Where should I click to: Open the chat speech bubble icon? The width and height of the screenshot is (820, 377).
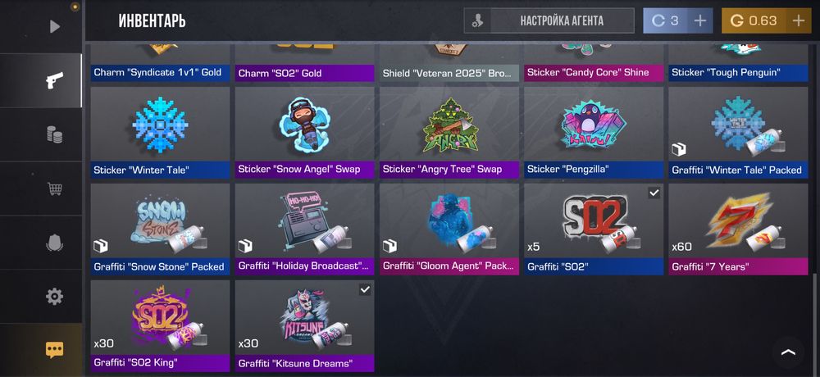pos(54,350)
